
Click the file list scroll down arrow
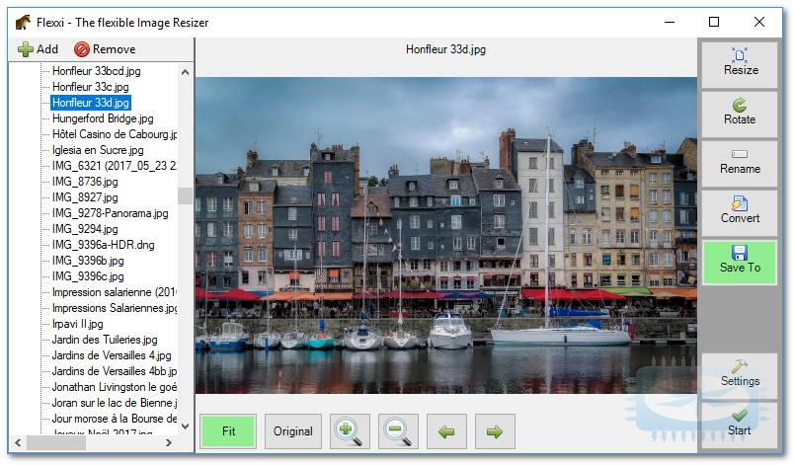pyautogui.click(x=186, y=426)
